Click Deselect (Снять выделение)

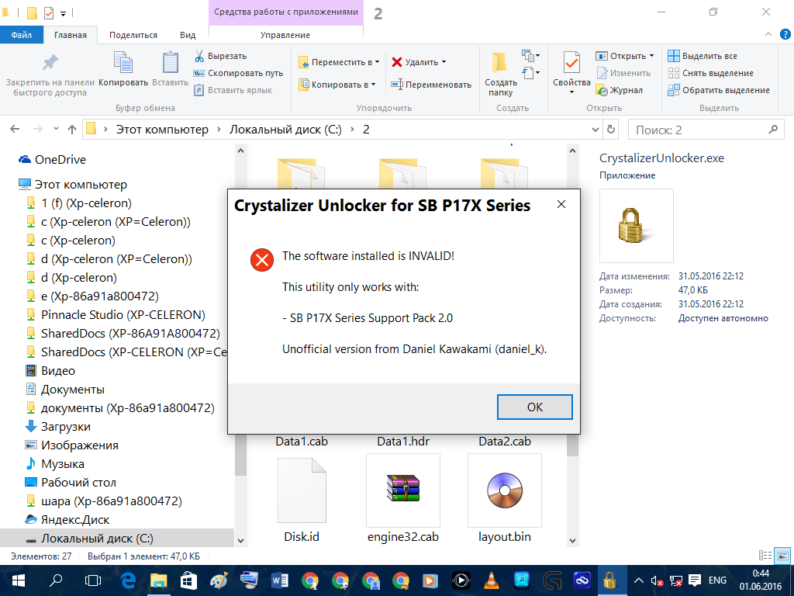click(710, 73)
